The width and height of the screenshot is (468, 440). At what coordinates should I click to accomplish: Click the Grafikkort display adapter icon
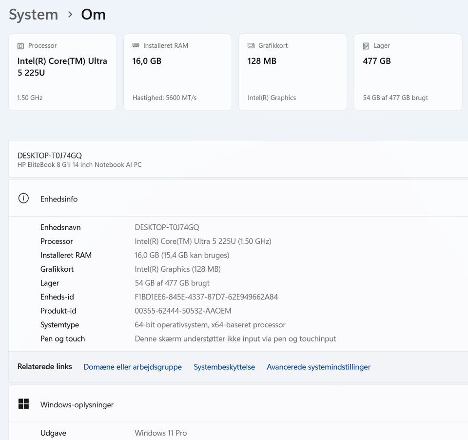coord(251,46)
